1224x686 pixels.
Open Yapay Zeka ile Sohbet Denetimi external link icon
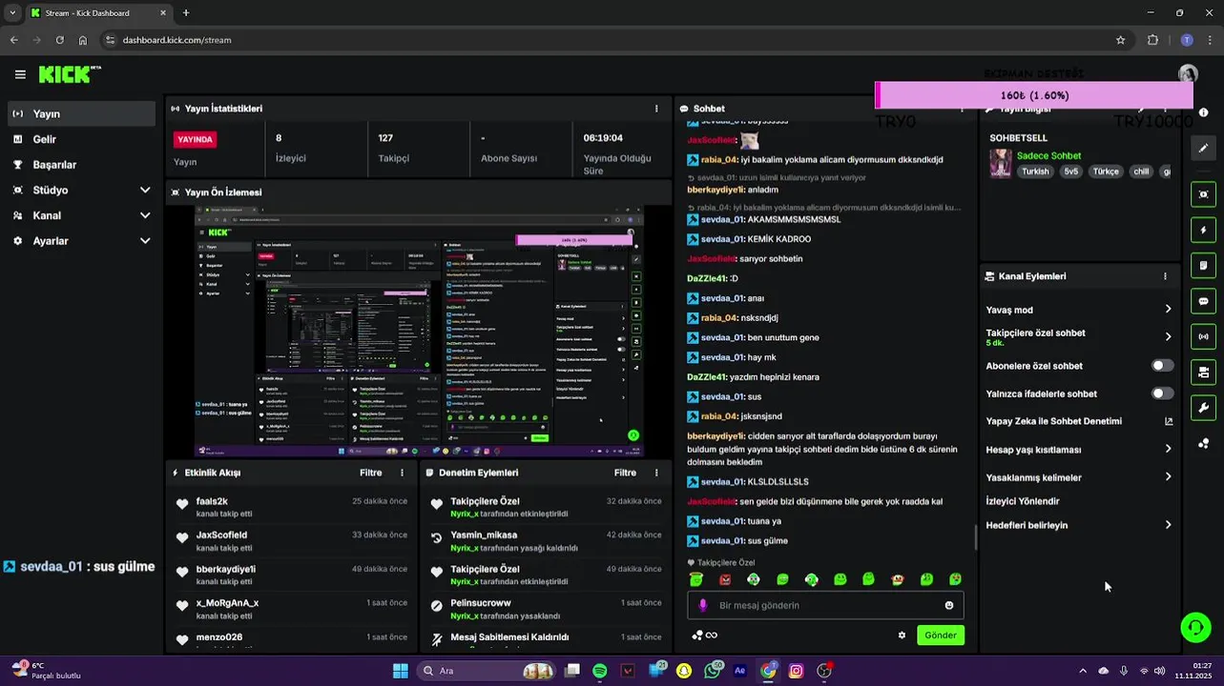1169,421
